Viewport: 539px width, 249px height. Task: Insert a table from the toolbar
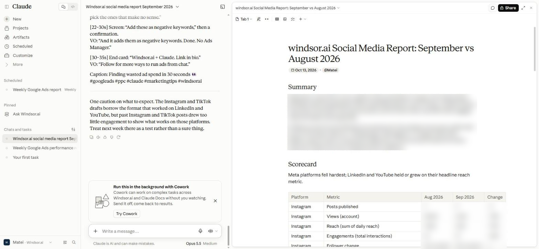277,19
